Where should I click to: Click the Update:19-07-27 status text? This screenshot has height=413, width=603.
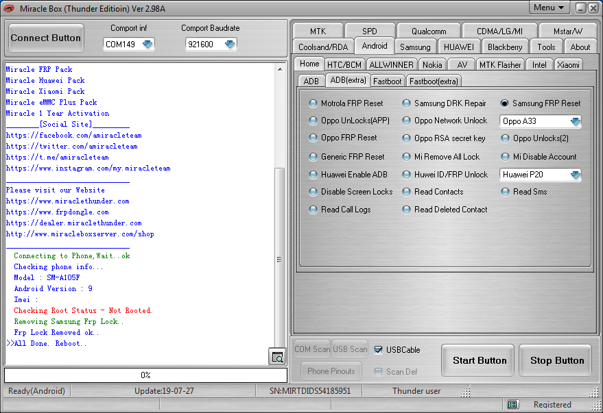pyautogui.click(x=164, y=390)
